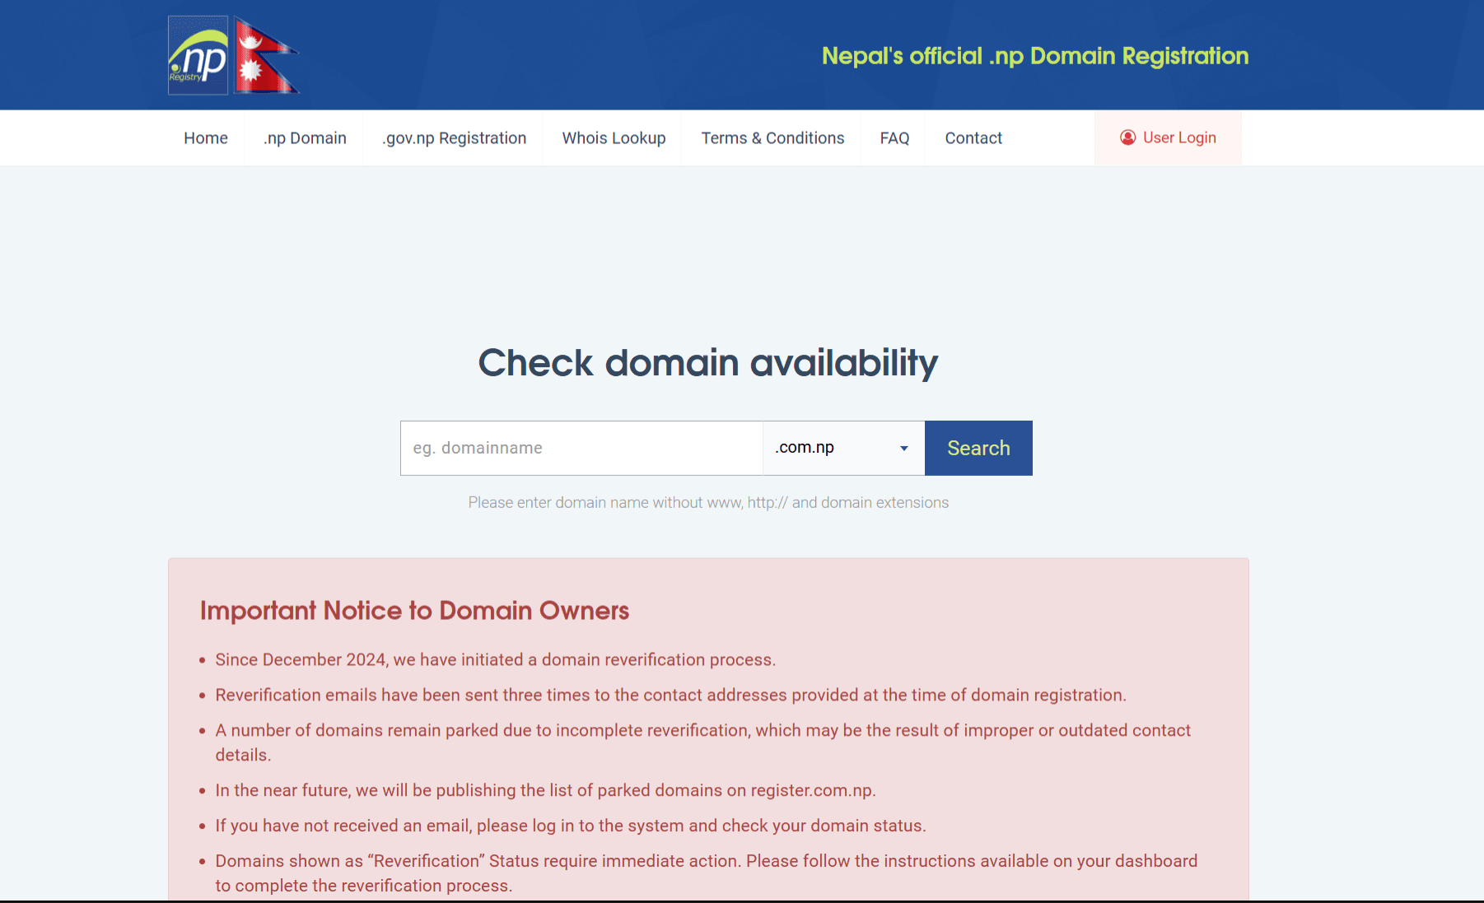Click the User Login text

pyautogui.click(x=1179, y=137)
